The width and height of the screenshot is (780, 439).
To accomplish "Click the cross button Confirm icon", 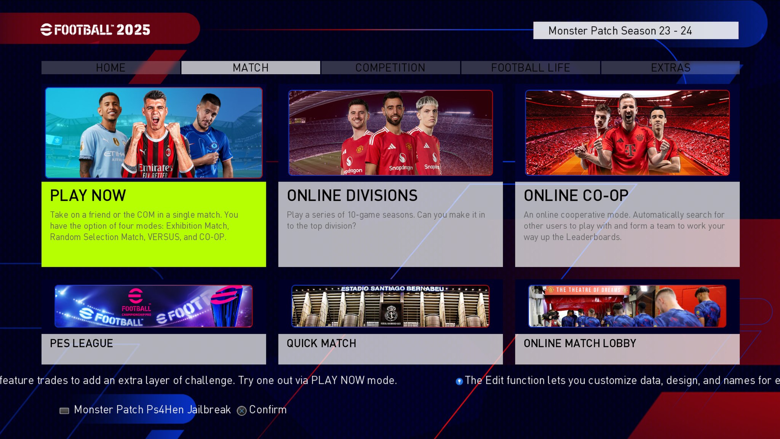I will pos(241,410).
